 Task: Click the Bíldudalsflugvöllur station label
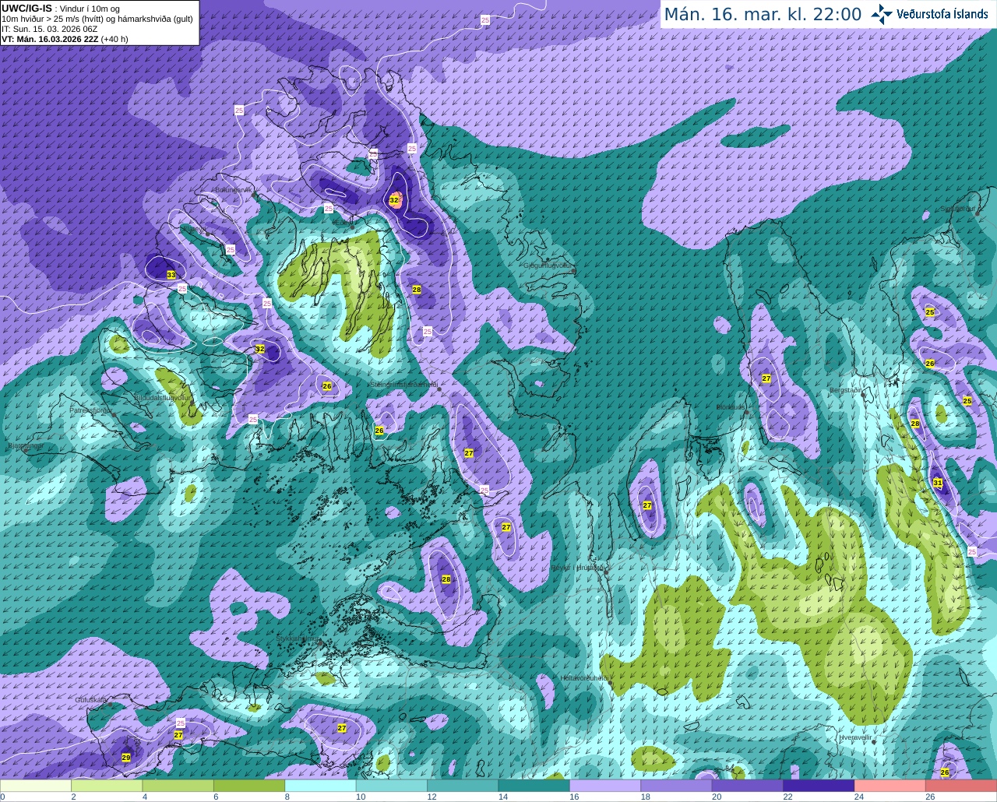coord(163,397)
